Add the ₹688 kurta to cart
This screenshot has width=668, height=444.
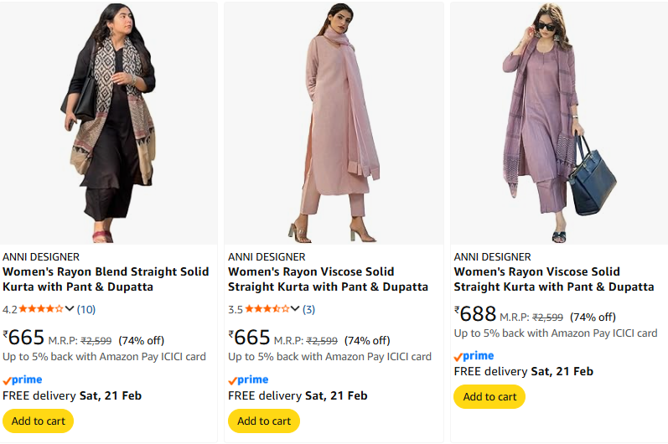pyautogui.click(x=489, y=396)
